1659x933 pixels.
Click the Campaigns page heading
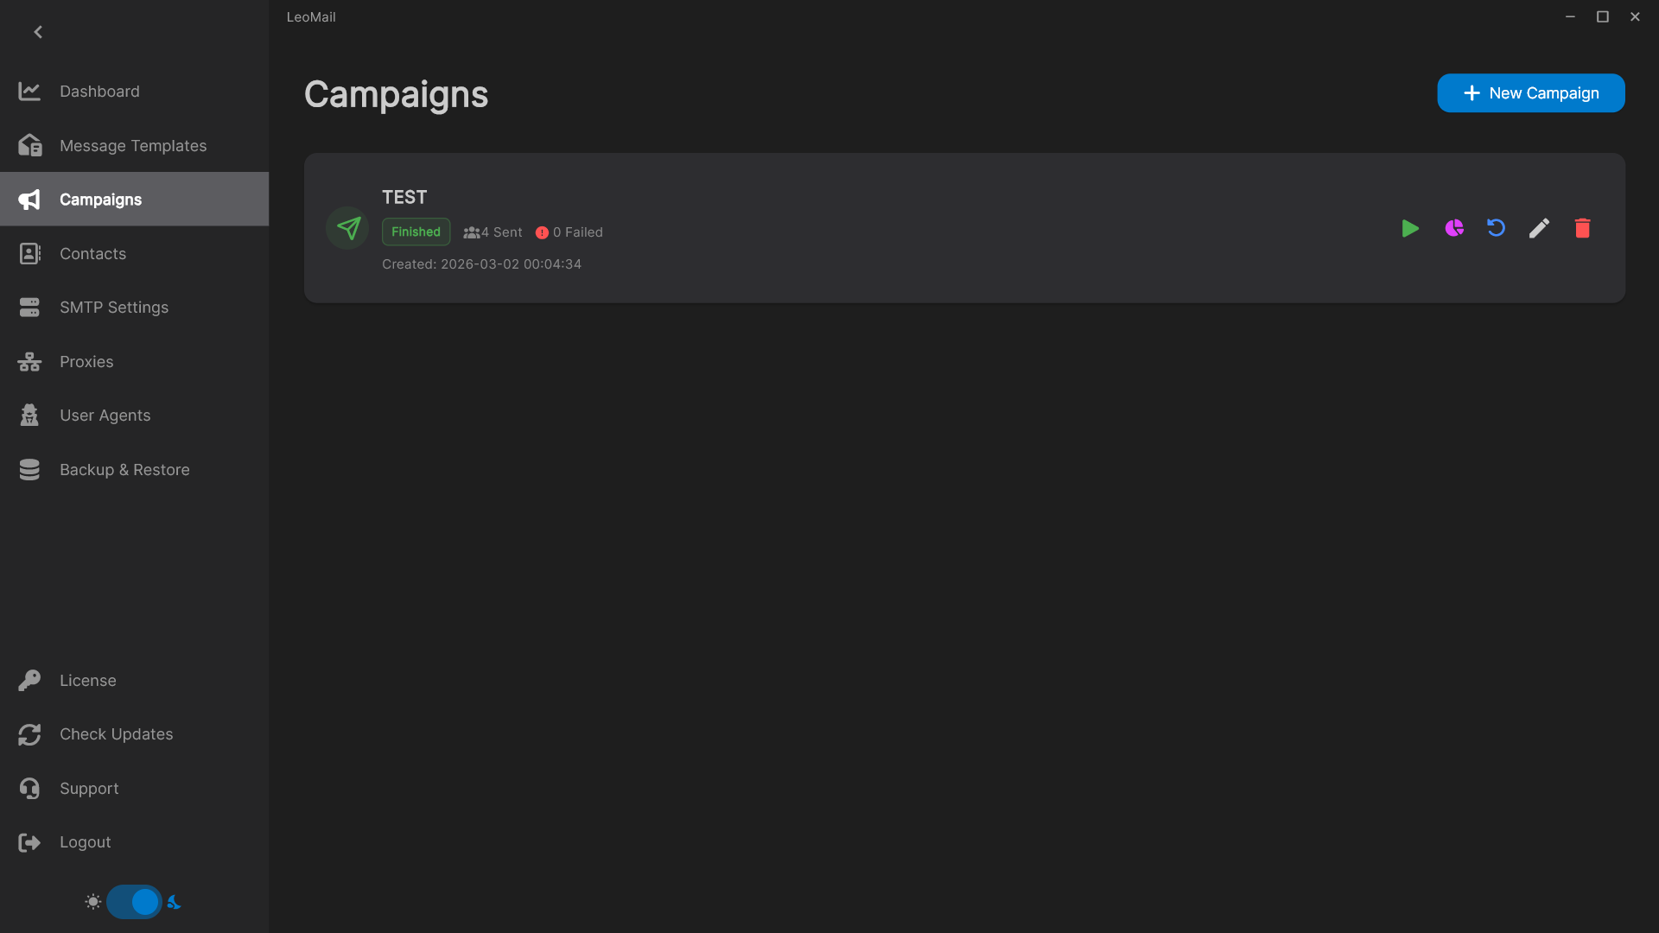point(396,94)
